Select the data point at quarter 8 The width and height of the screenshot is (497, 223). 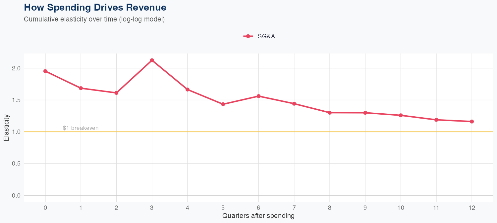(330, 113)
